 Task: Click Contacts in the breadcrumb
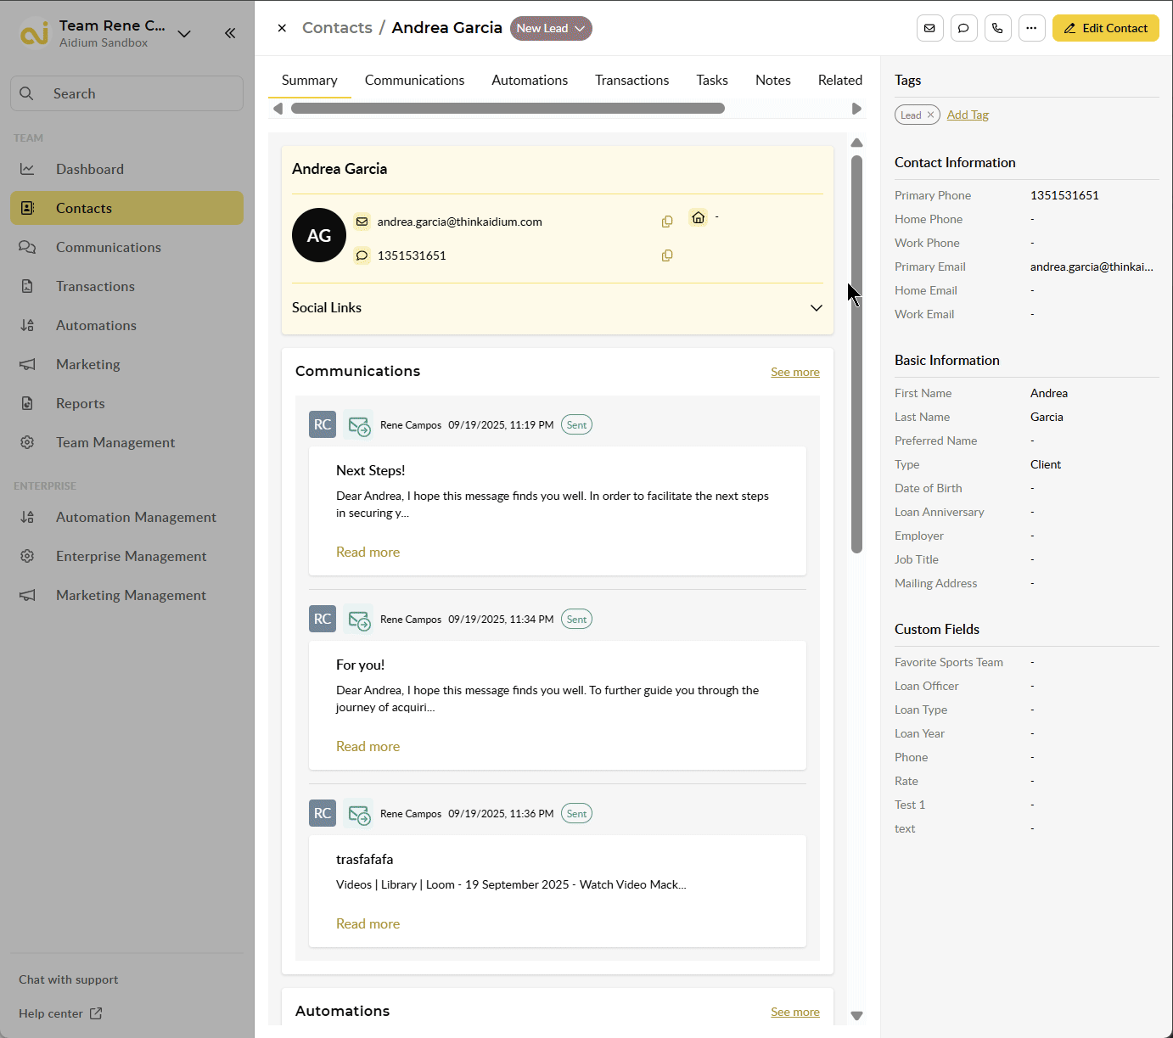coord(337,28)
